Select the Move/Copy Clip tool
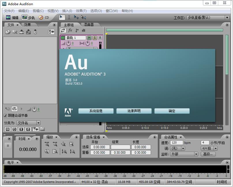The width and height of the screenshot is (233, 187). pos(76,17)
